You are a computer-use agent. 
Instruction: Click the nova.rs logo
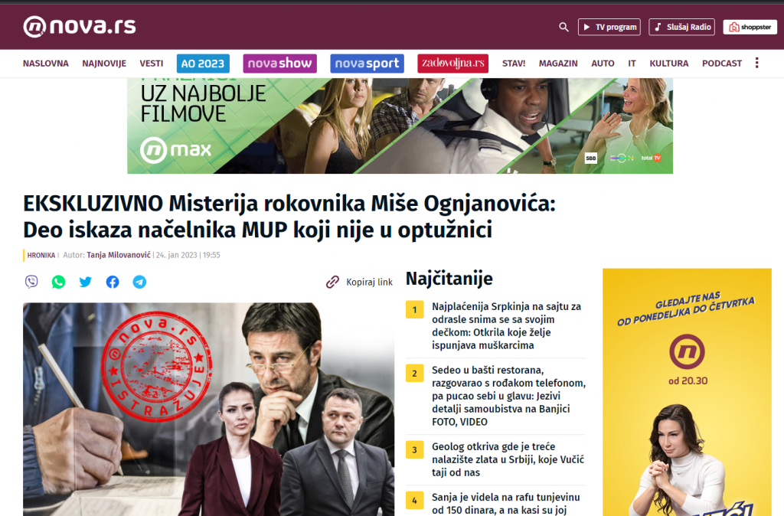(79, 25)
